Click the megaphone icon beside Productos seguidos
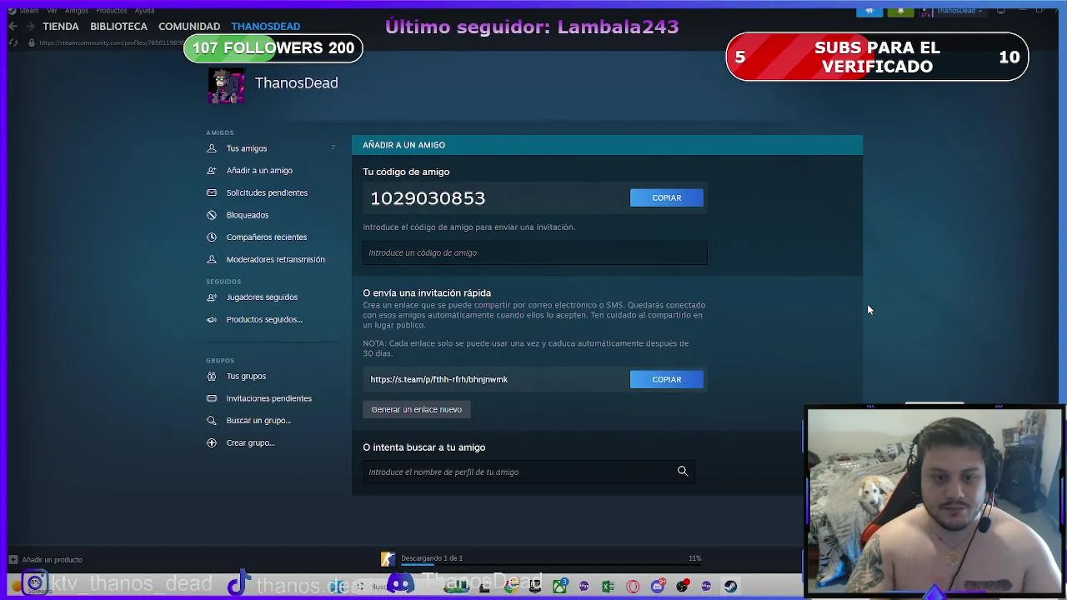 212,320
